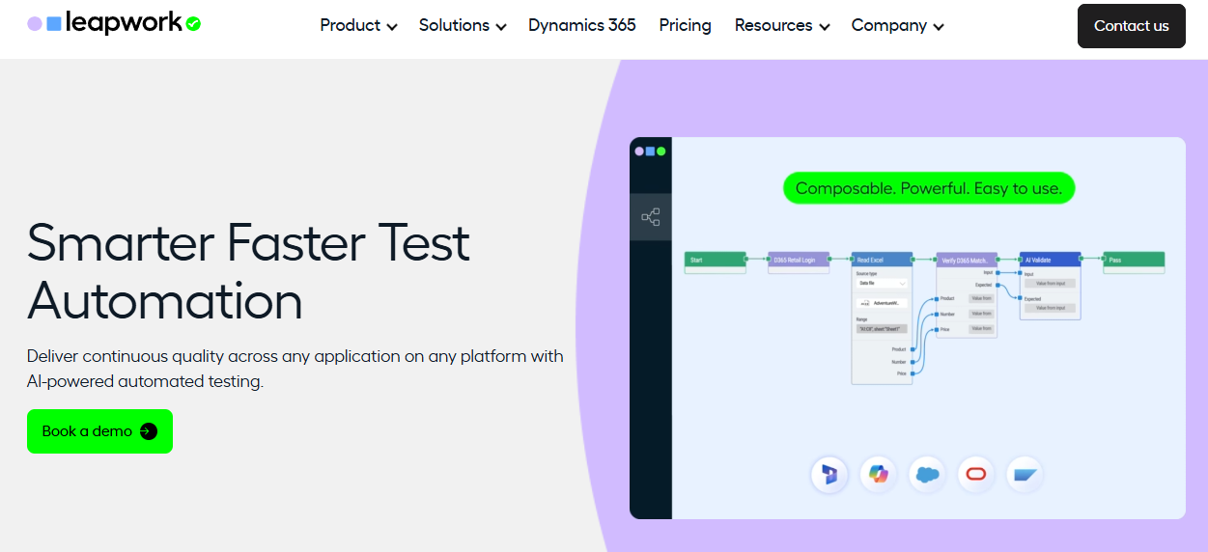Click the blue parallelogram integration icon
The width and height of the screenshot is (1208, 552).
[x=1025, y=474]
